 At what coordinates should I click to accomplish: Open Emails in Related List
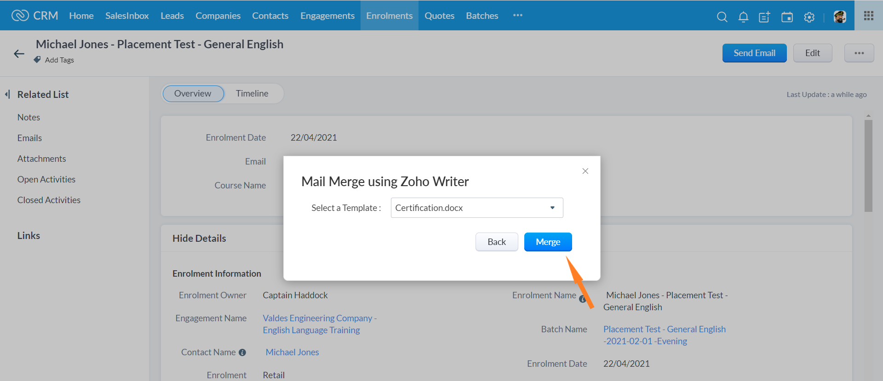click(29, 138)
